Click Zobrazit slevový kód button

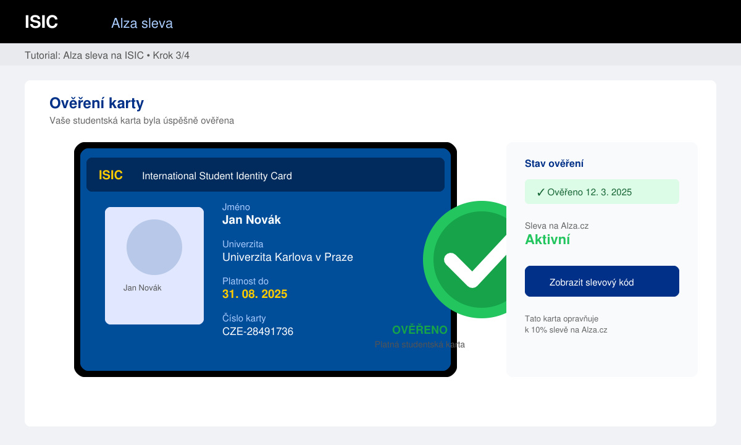(x=602, y=281)
